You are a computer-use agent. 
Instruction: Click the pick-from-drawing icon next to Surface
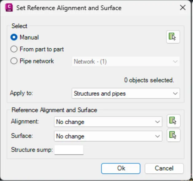[x=173, y=135]
